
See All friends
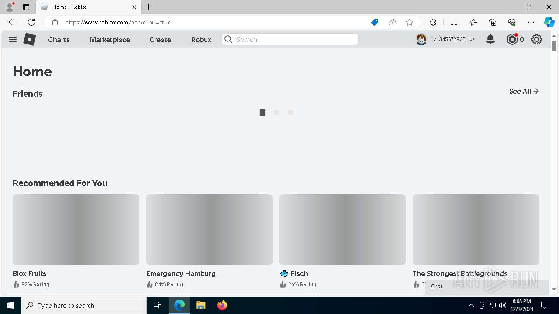(524, 91)
